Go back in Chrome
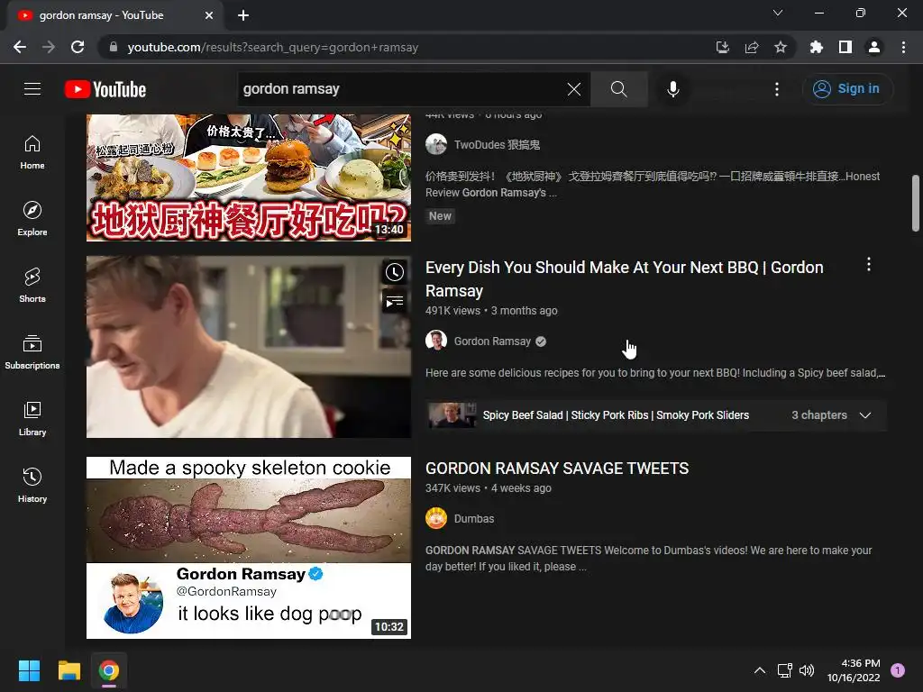Screen dimensions: 923x692 point(20,47)
